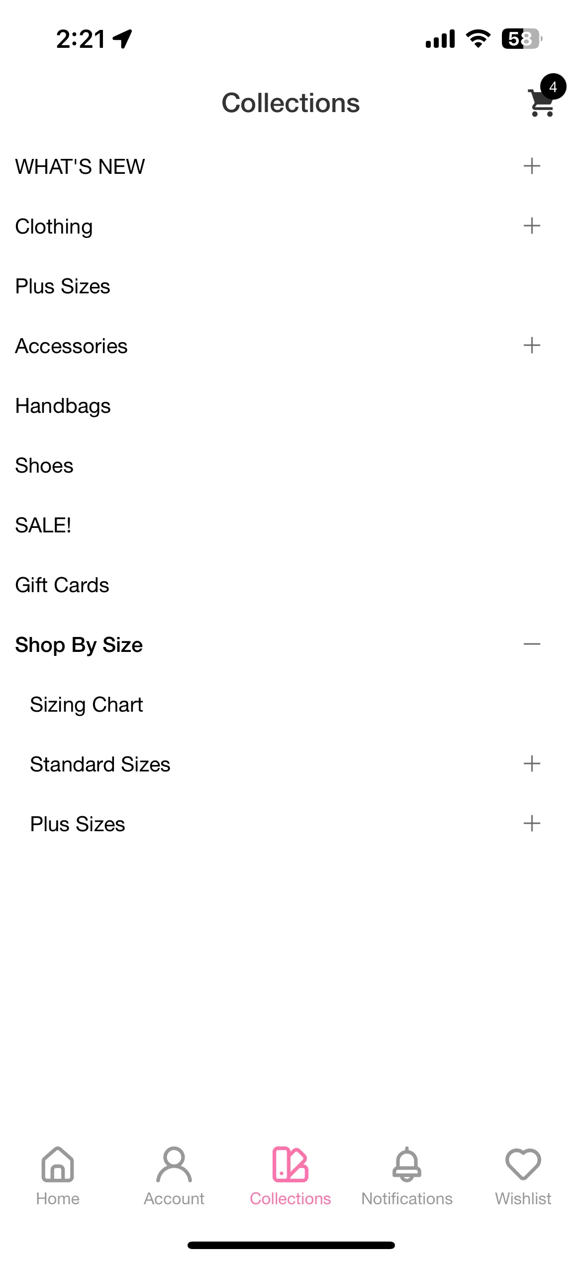This screenshot has height=1261, width=582.
Task: Open the shopping cart icon
Action: pos(541,103)
